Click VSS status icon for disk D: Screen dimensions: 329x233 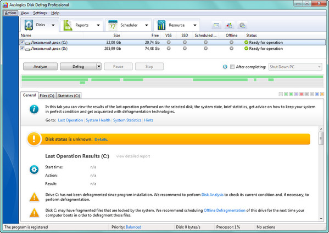tap(169, 48)
